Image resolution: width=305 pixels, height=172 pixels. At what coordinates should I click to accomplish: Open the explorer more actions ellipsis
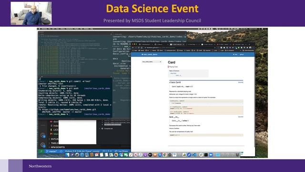click(43, 125)
